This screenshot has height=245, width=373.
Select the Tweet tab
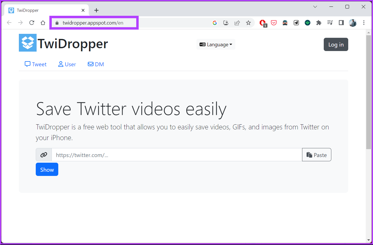click(35, 64)
